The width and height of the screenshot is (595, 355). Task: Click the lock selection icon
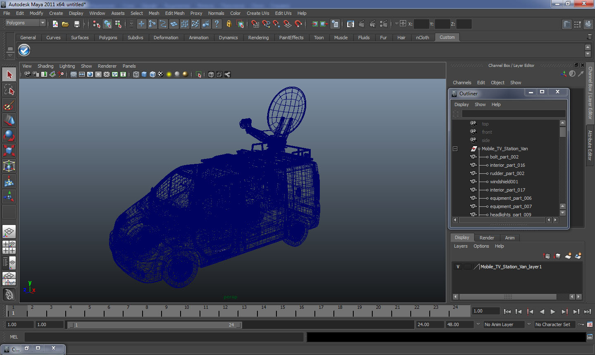click(228, 24)
